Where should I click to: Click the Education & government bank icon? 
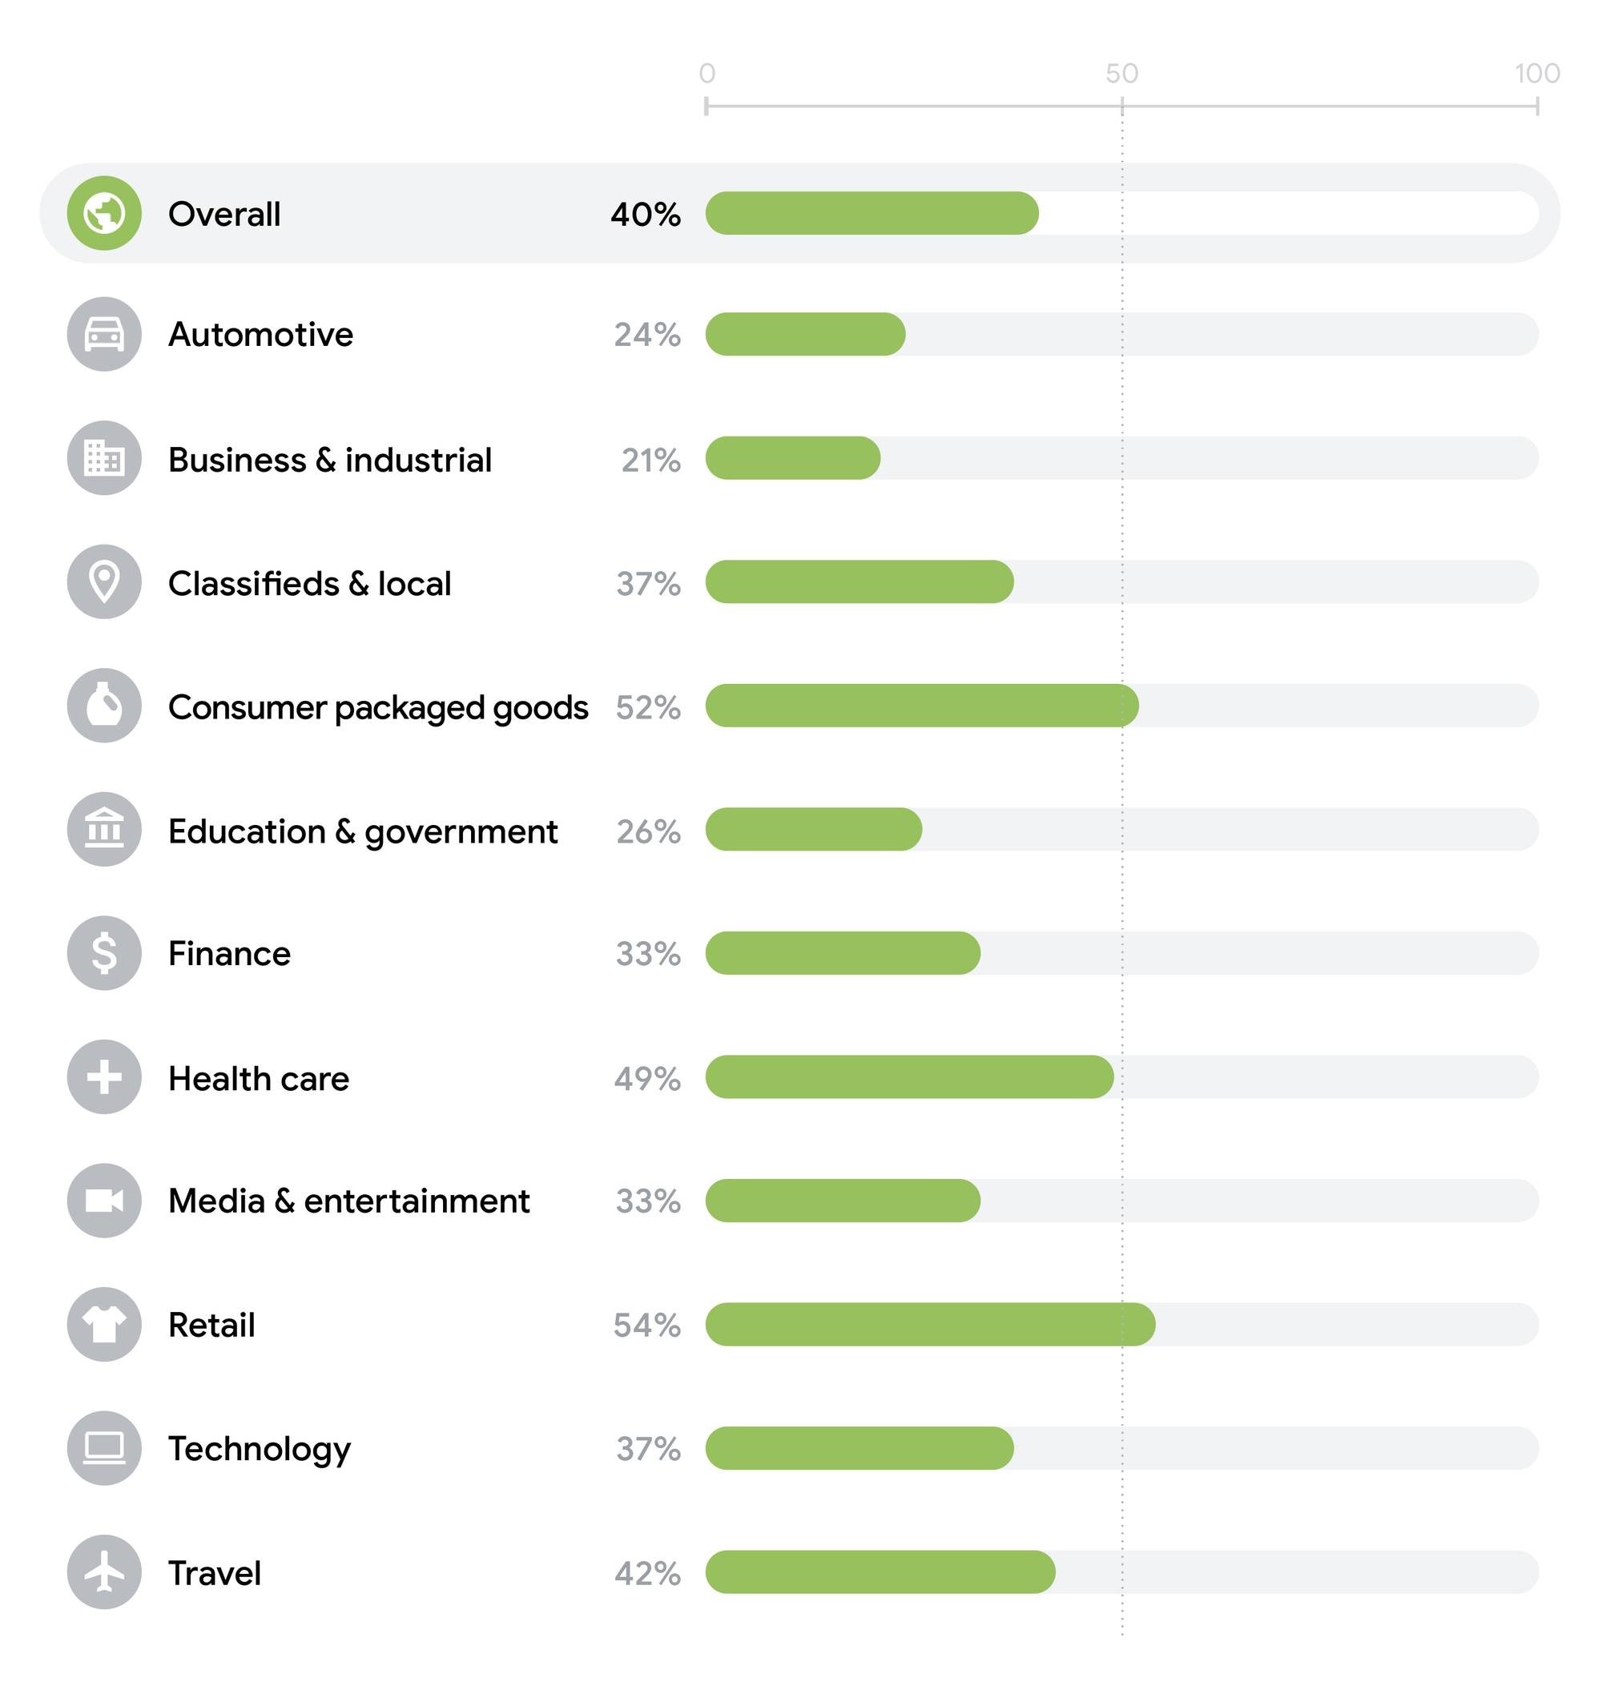pyautogui.click(x=104, y=830)
